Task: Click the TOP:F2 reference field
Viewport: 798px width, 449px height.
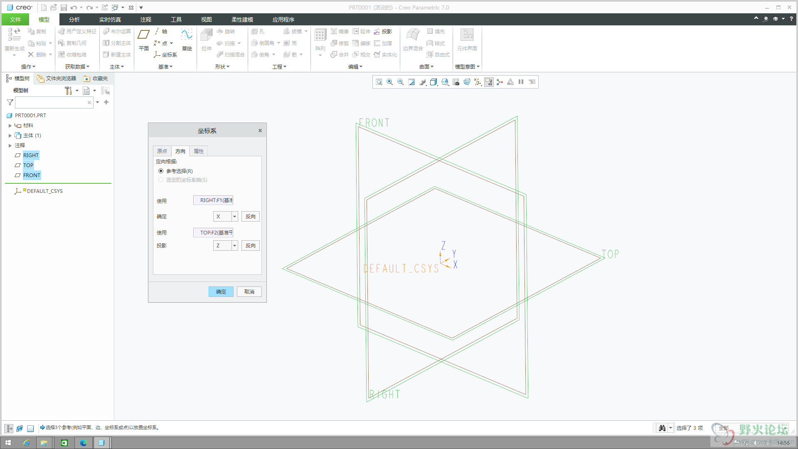Action: coord(213,232)
